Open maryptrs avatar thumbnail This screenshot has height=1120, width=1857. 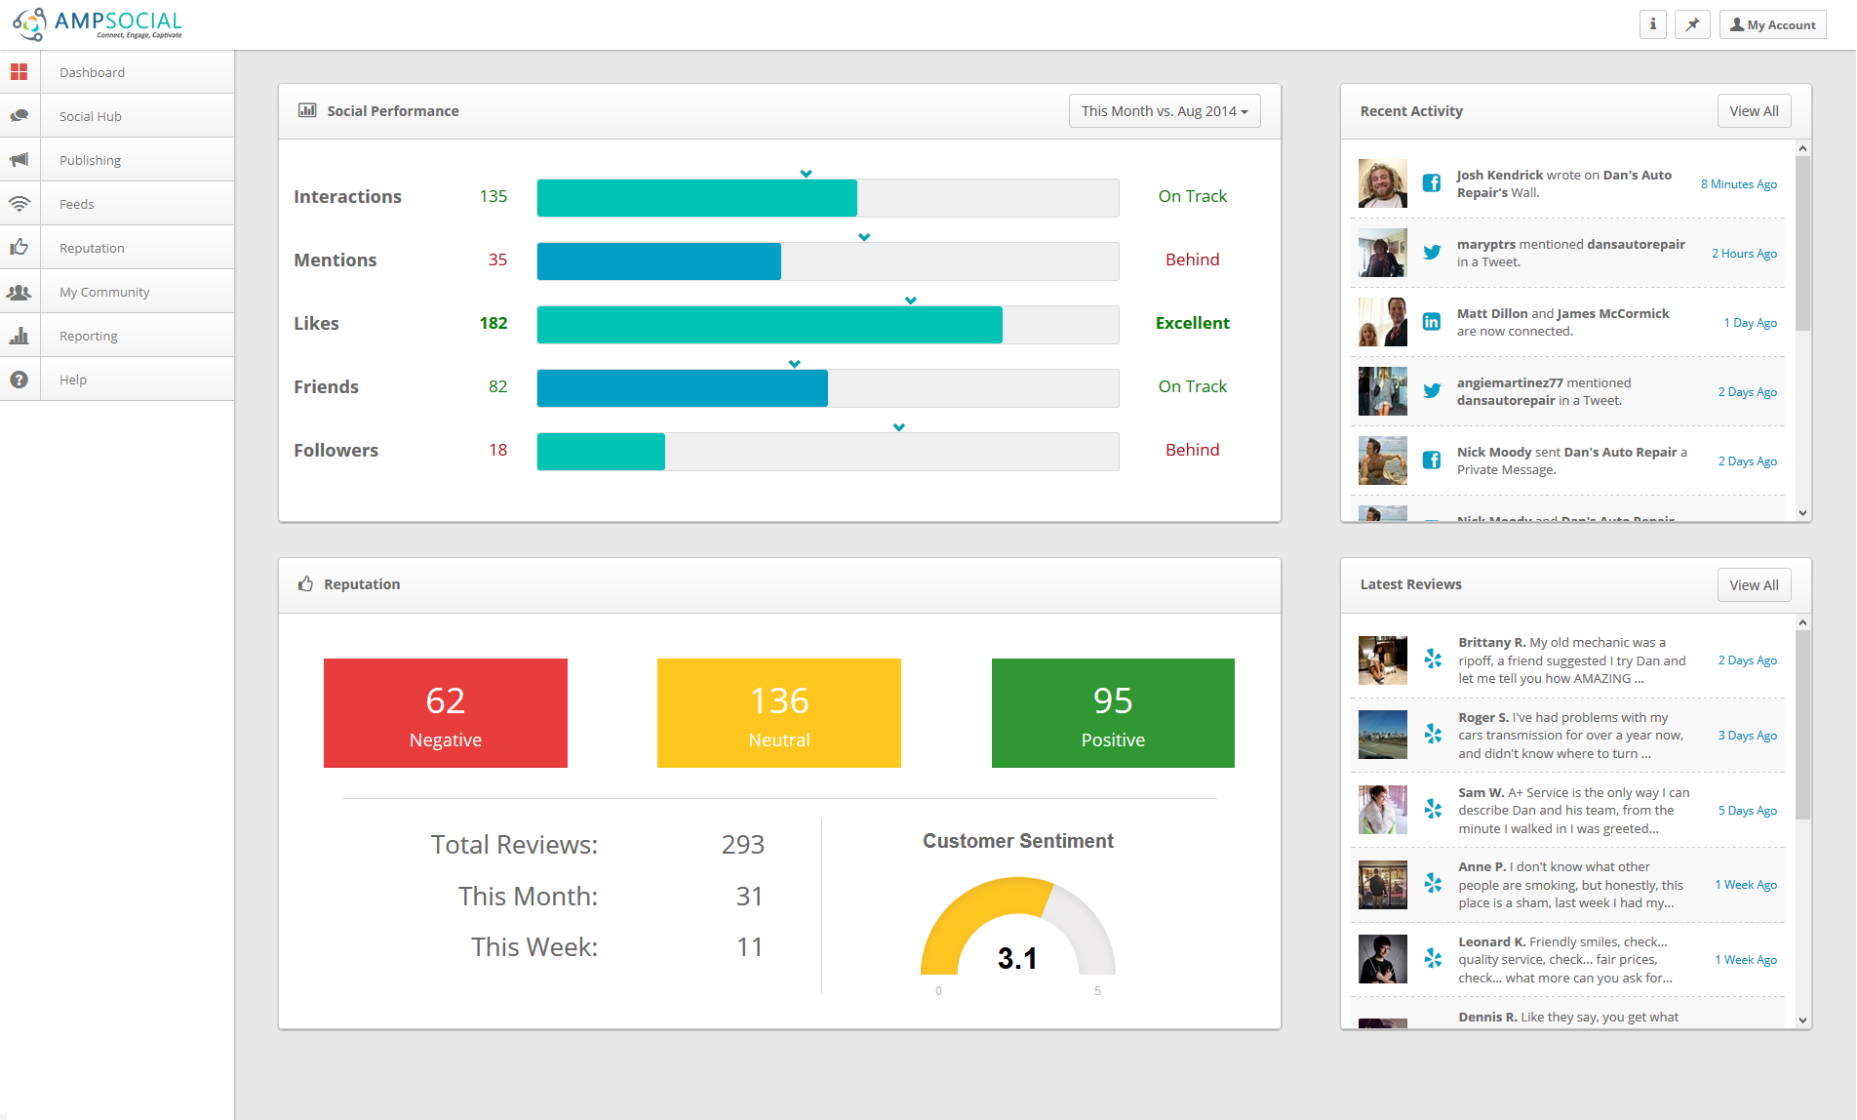[x=1383, y=253]
